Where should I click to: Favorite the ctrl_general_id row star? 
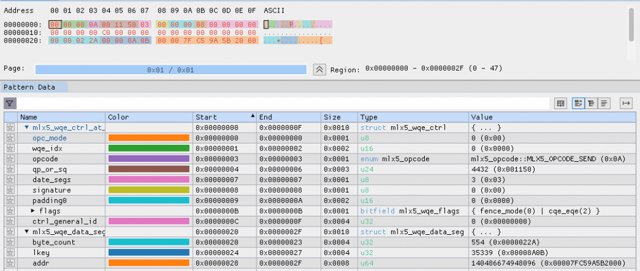click(x=10, y=222)
